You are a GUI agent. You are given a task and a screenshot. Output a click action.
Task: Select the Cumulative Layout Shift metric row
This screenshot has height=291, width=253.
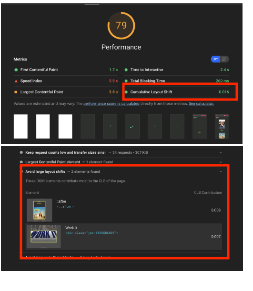click(177, 92)
